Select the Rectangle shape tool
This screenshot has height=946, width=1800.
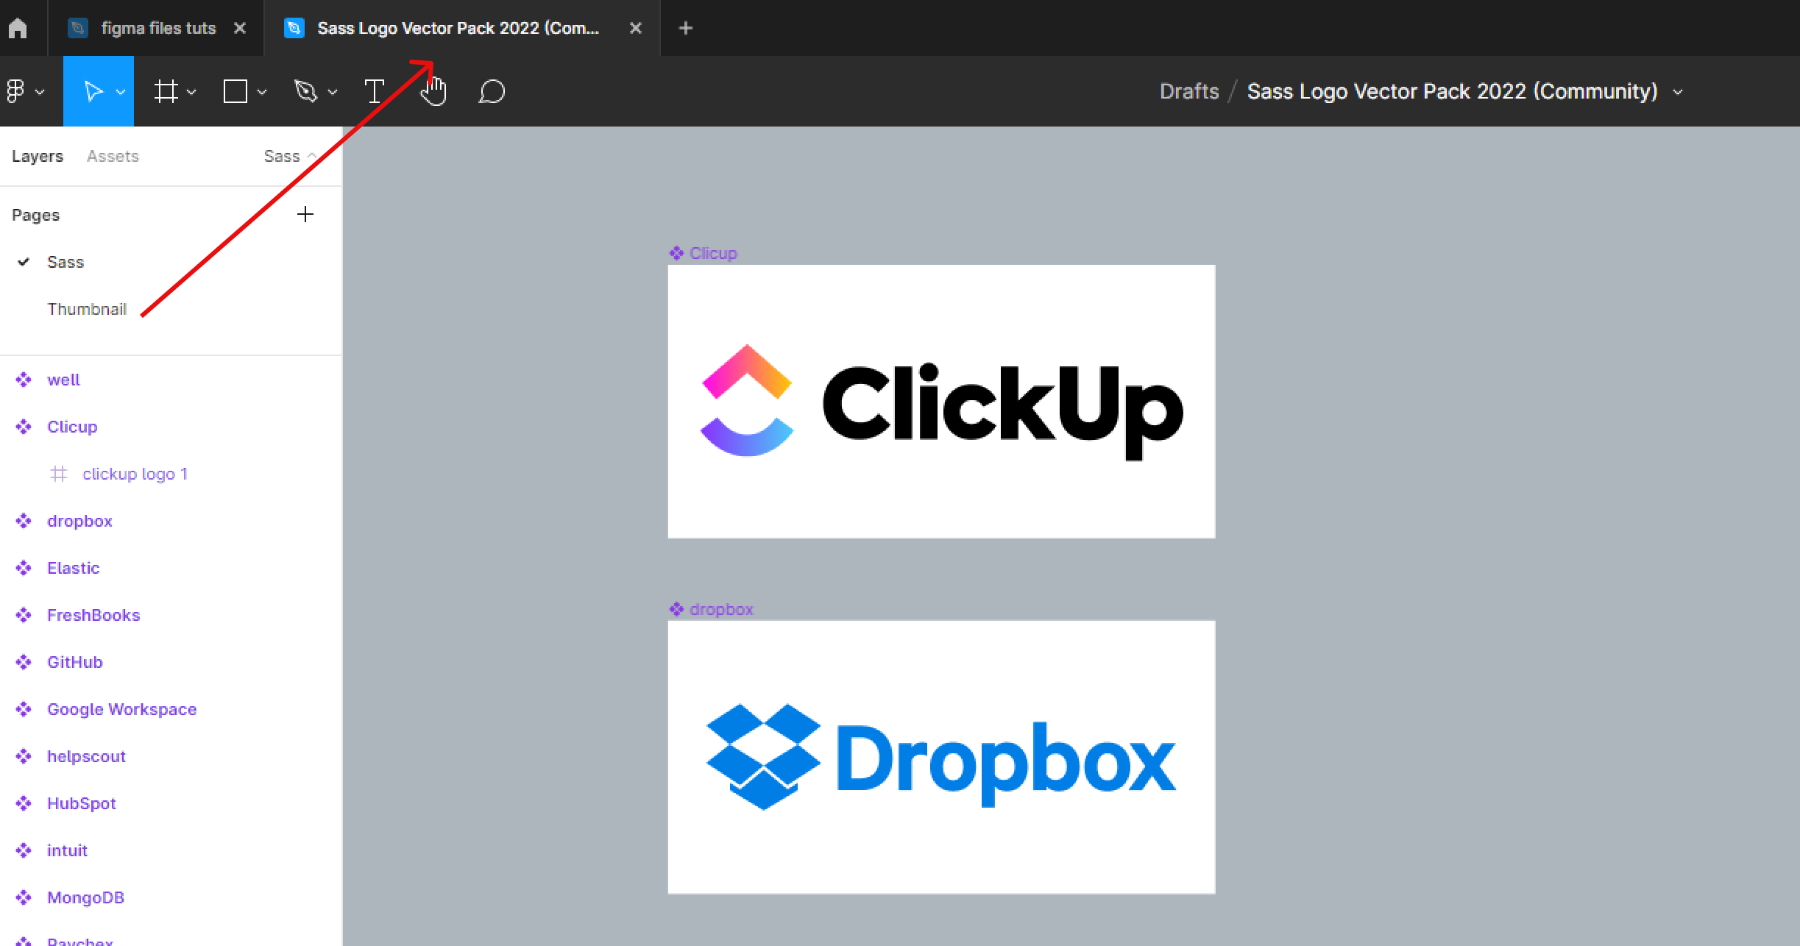point(234,90)
